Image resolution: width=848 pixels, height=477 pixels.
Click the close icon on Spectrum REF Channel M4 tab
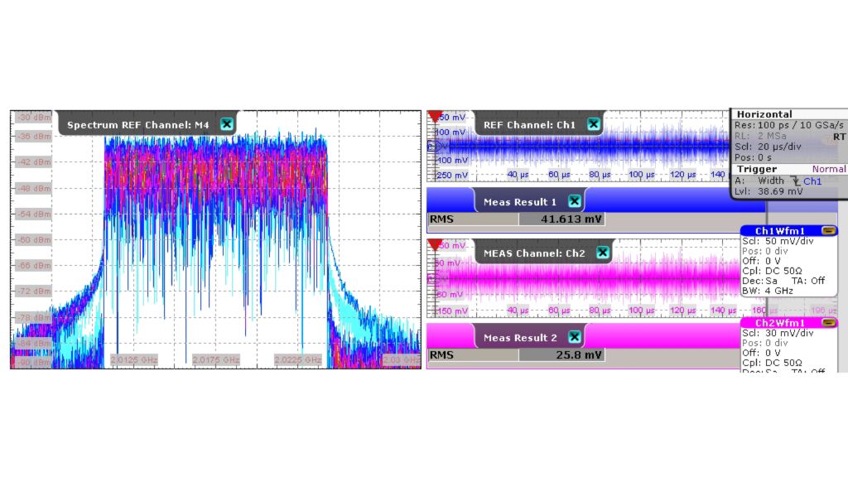(x=226, y=123)
